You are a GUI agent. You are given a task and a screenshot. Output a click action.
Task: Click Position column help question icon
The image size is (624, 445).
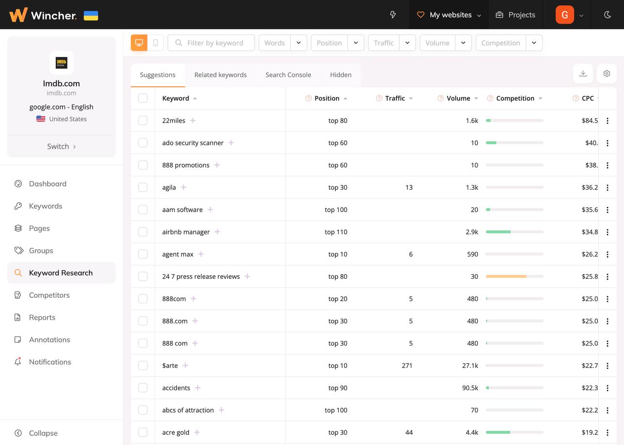point(308,98)
